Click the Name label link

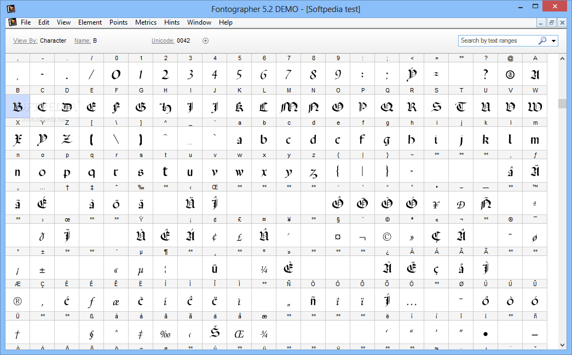(83, 40)
